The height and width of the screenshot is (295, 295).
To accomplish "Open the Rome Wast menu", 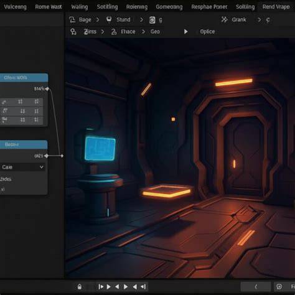I will [x=49, y=7].
